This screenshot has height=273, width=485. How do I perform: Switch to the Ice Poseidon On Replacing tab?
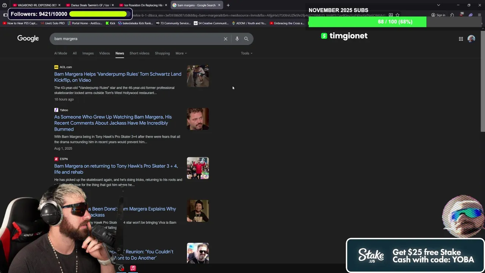[x=143, y=5]
